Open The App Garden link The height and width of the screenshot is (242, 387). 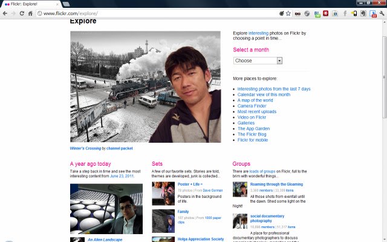[x=253, y=129]
